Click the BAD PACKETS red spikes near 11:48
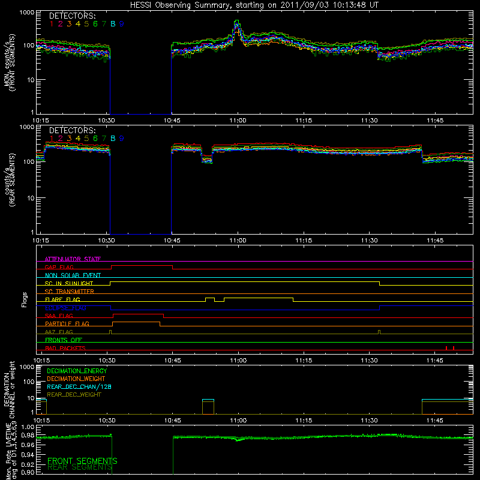480x480 pixels. pos(449,348)
